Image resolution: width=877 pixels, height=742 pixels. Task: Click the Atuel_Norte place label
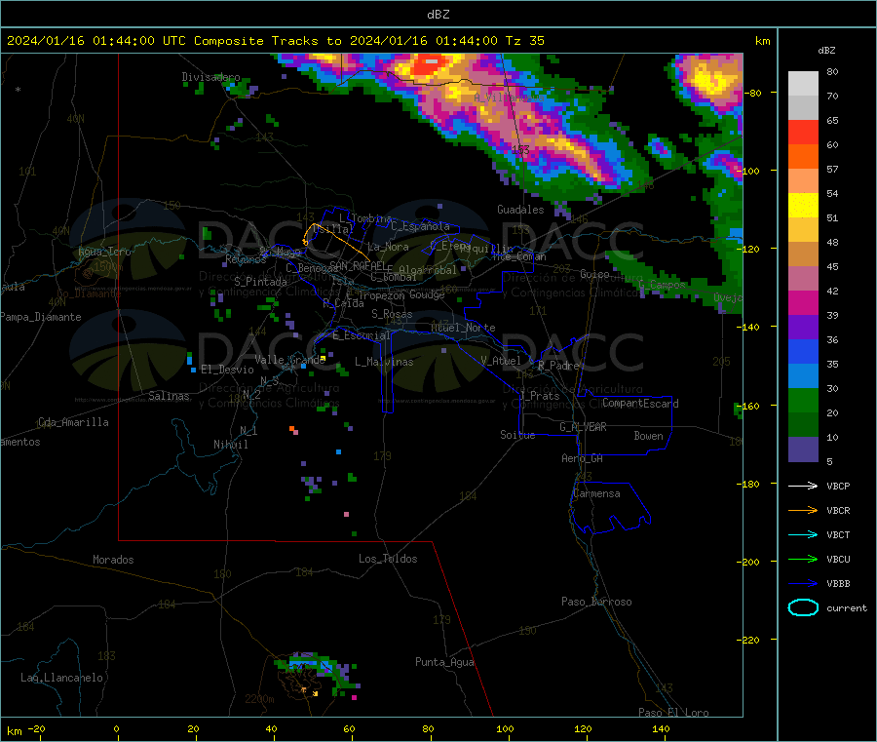point(463,328)
